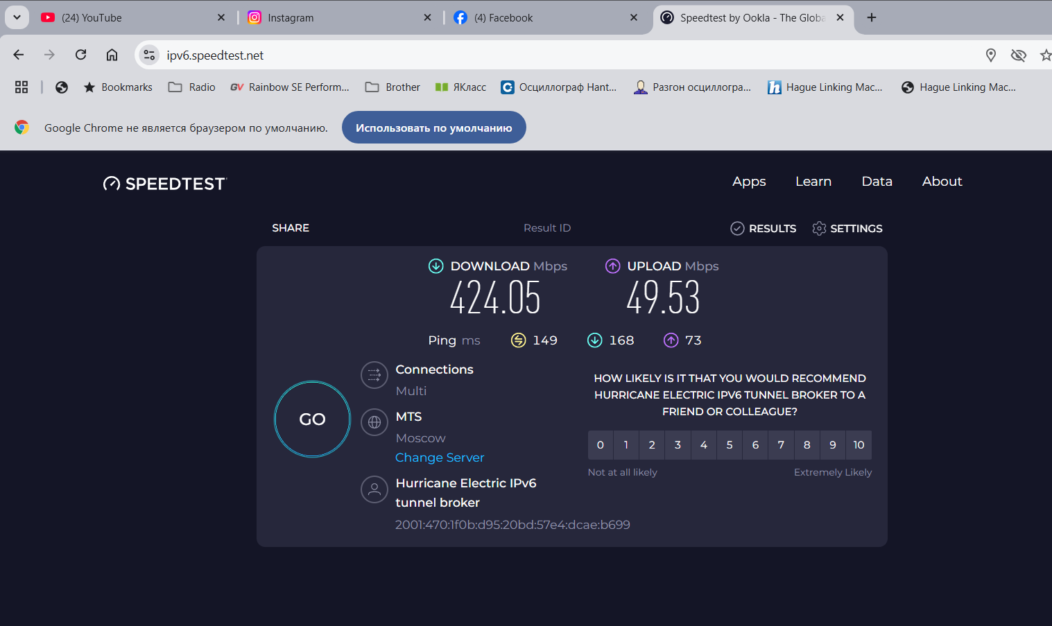This screenshot has height=626, width=1052.
Task: Click the SHARE label
Action: 291,228
